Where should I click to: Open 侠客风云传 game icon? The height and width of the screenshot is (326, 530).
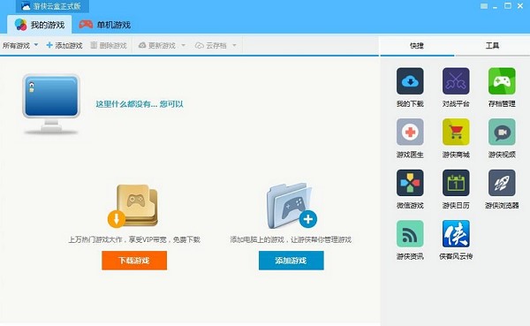pyautogui.click(x=456, y=234)
